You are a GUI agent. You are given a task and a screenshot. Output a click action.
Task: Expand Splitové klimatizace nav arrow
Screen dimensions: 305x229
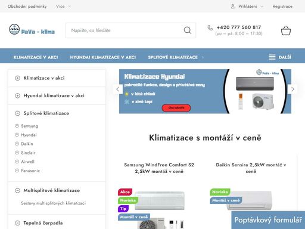(203, 57)
